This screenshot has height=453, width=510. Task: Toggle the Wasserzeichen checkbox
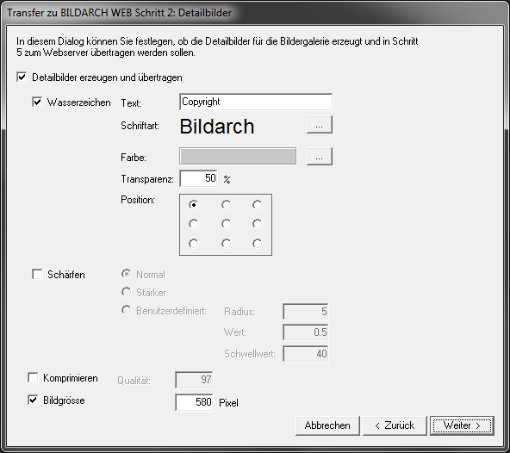[37, 102]
